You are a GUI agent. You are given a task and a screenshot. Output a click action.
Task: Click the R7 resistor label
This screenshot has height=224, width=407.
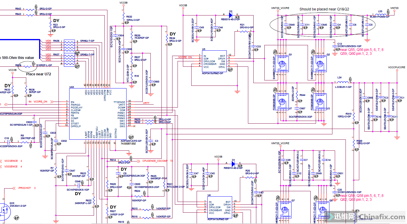pyautogui.click(x=52, y=168)
